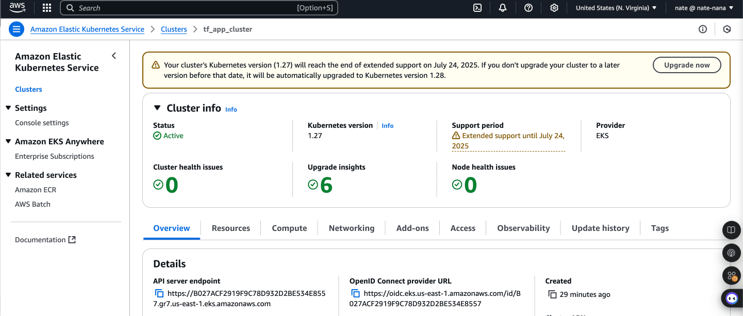Open the Add-ons tab
This screenshot has height=316, width=743.
(412, 228)
